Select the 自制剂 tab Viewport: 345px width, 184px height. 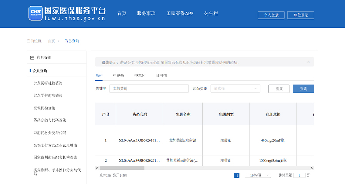(x=161, y=76)
